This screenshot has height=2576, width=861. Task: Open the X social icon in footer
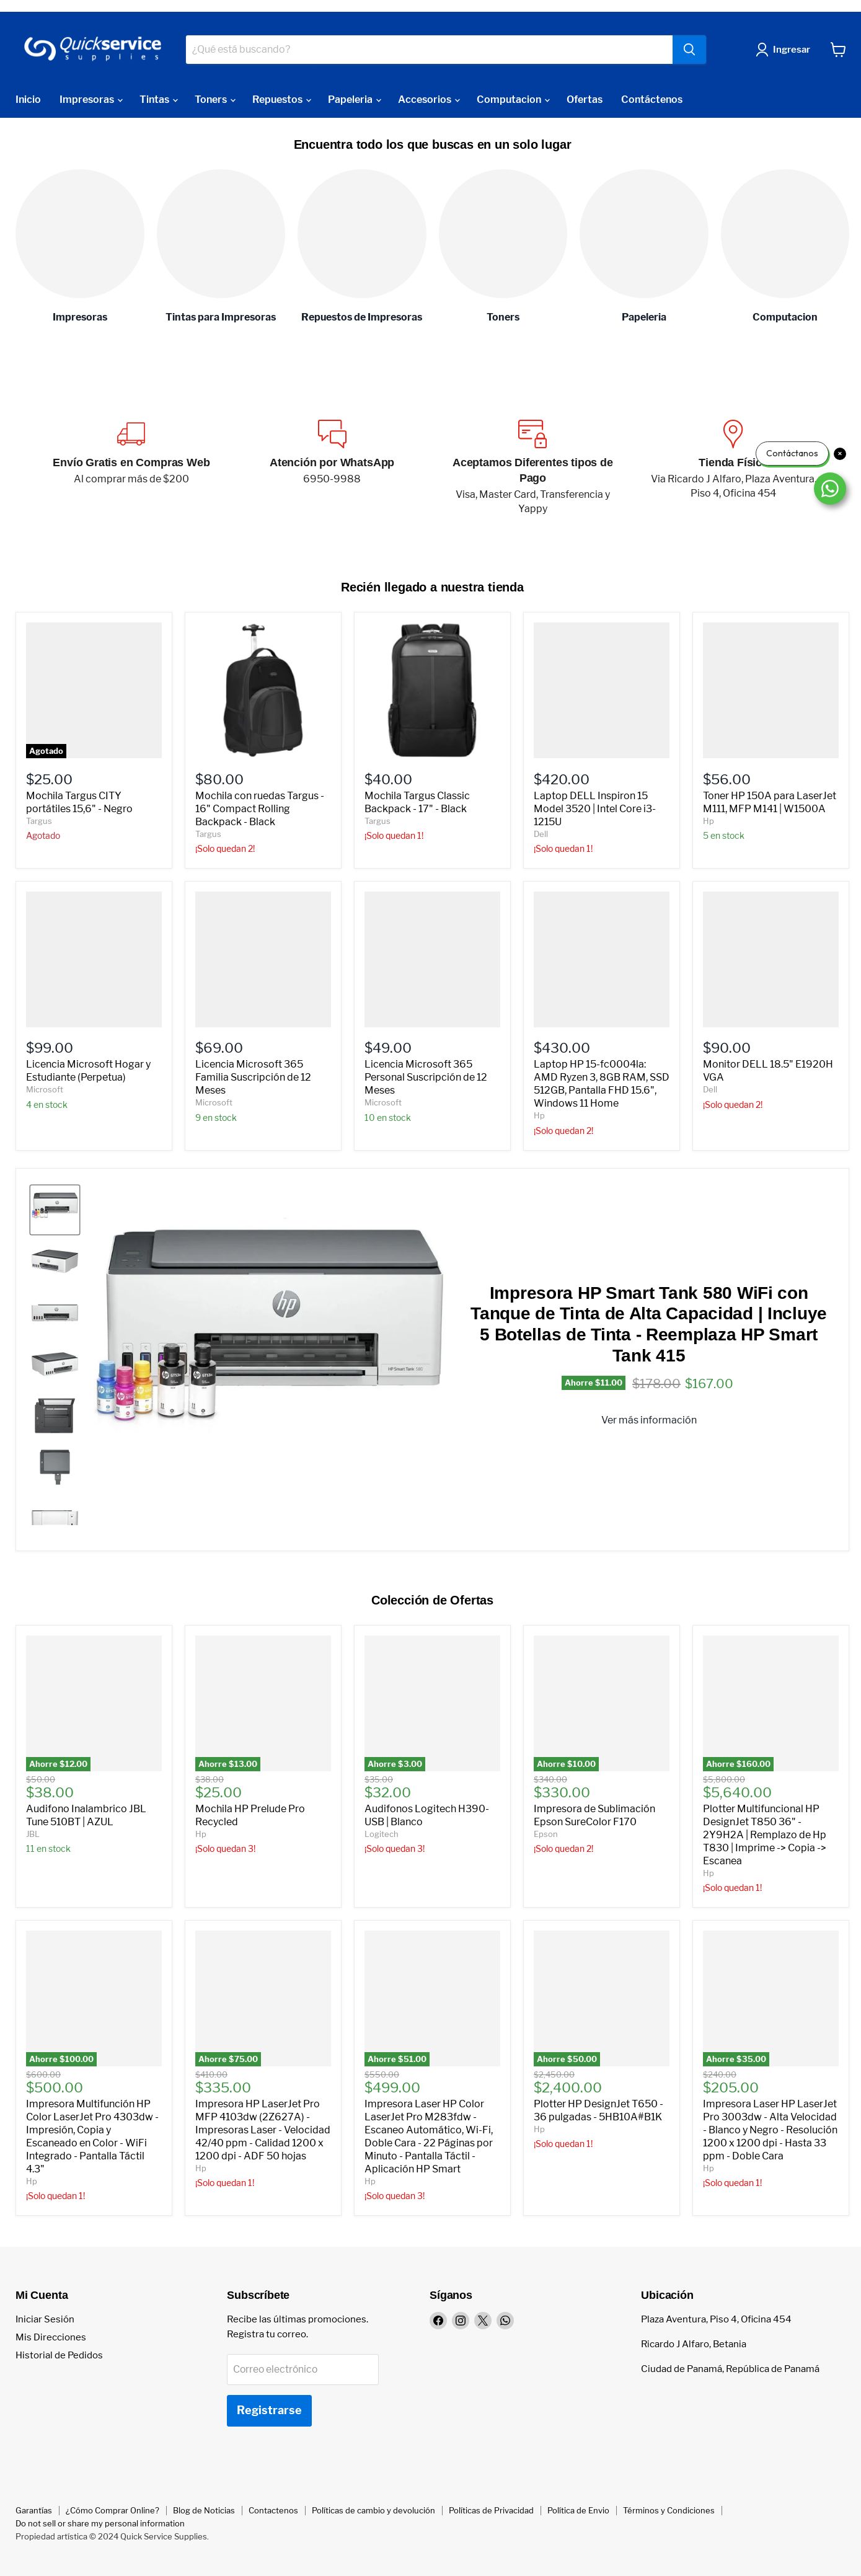(483, 2320)
